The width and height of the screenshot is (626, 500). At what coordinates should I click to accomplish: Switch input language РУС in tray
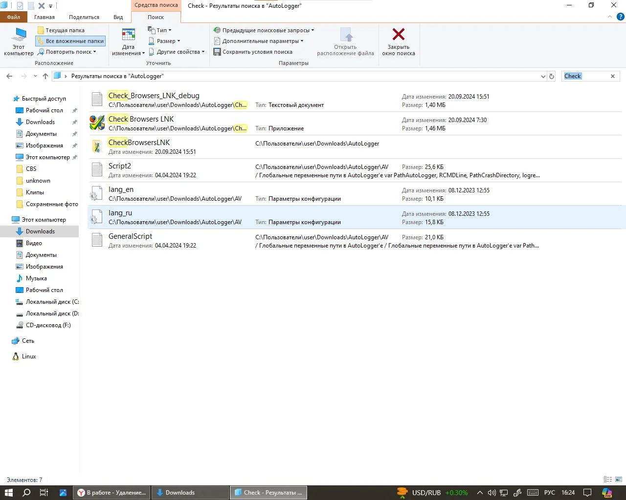pyautogui.click(x=549, y=493)
